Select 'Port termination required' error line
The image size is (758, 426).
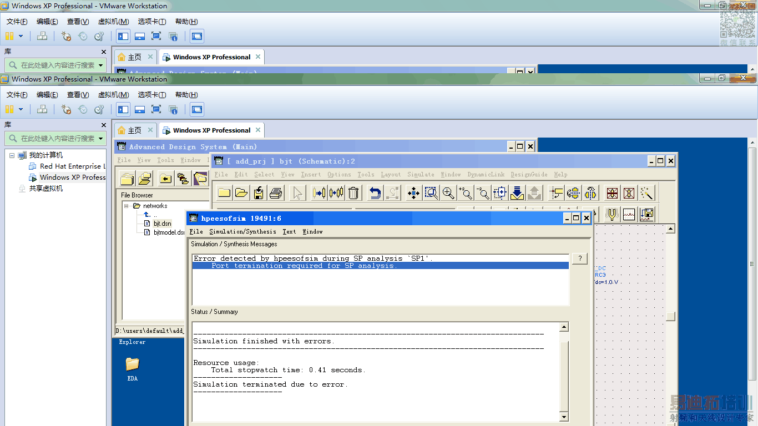381,266
